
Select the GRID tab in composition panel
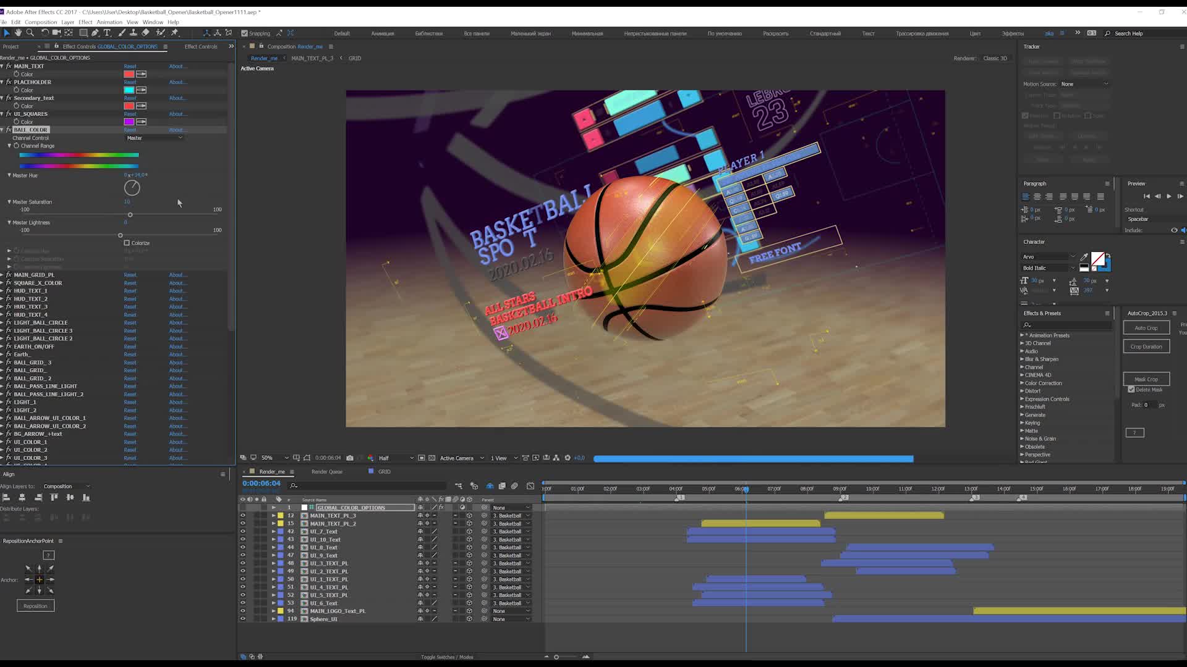[x=355, y=58]
